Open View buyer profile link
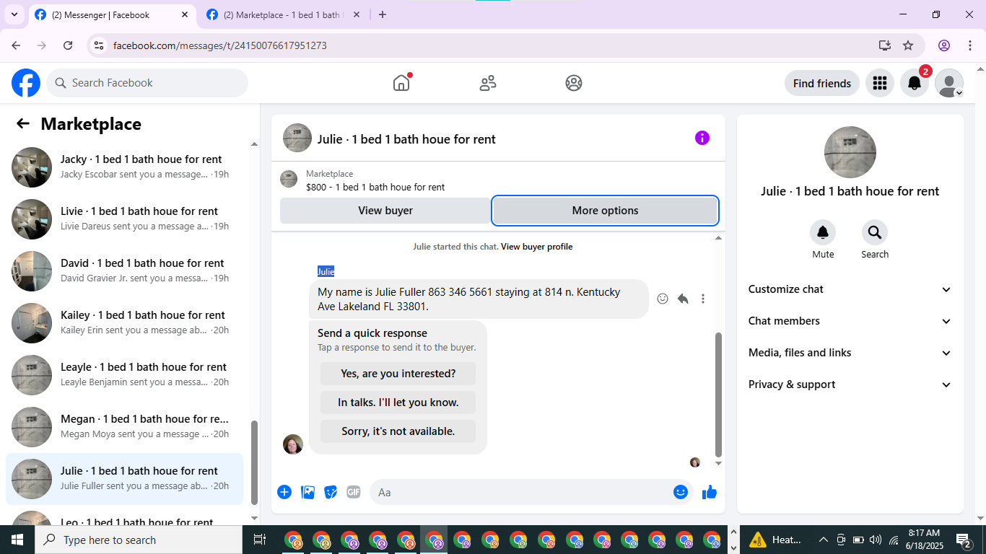Viewport: 986px width, 554px height. [536, 247]
